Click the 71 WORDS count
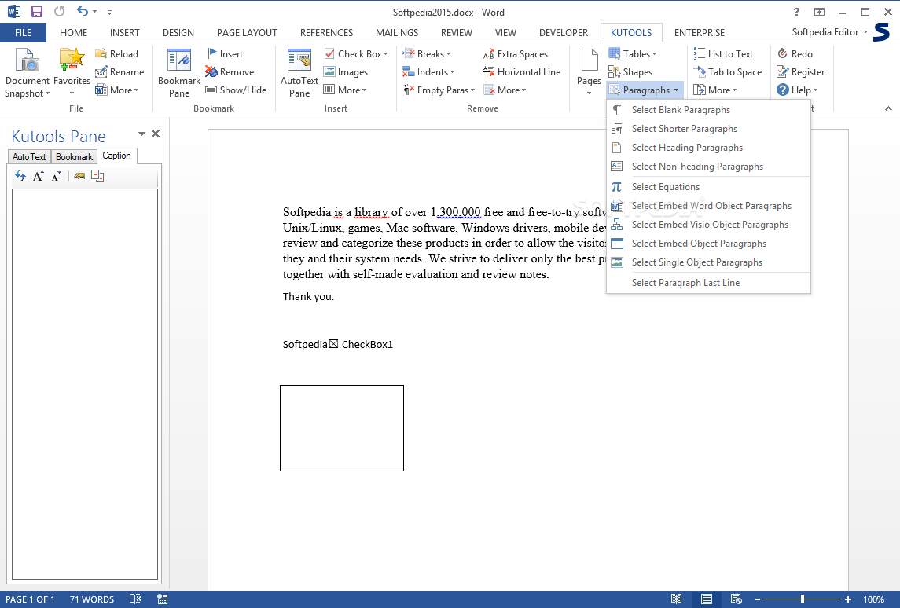Image resolution: width=900 pixels, height=608 pixels. (92, 599)
